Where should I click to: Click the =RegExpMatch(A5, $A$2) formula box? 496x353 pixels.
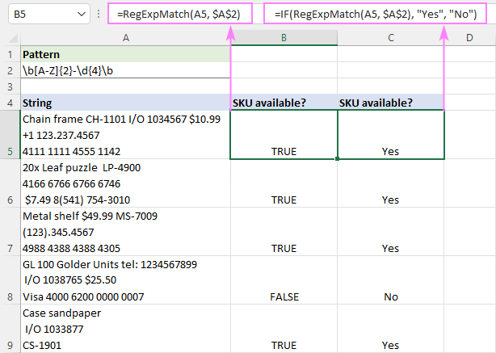click(179, 14)
